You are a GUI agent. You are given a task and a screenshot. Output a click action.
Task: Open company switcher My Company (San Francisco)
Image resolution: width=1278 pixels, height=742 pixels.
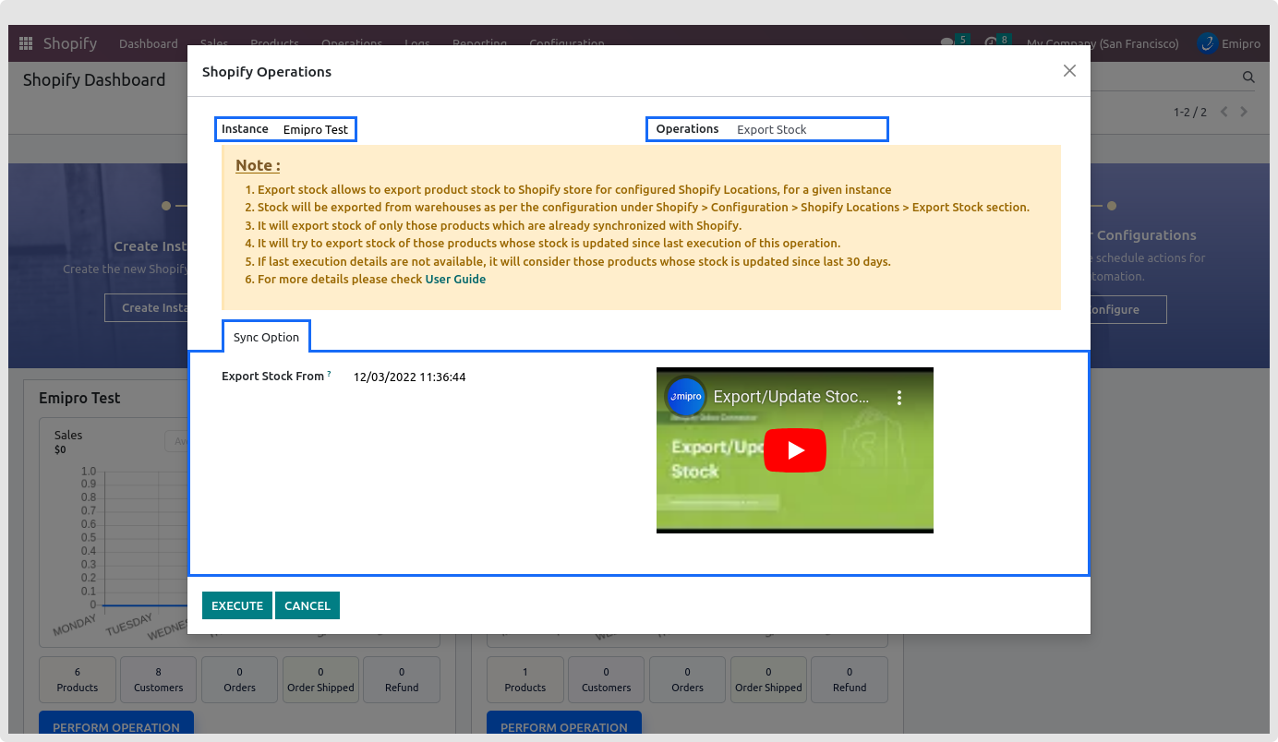click(x=1103, y=43)
